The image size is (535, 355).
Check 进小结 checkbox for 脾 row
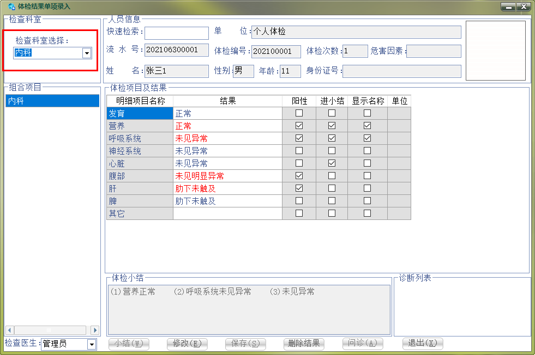click(x=332, y=201)
